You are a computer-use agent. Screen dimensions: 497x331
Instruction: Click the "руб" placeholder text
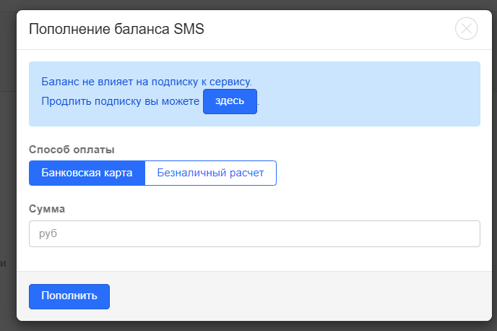click(48, 234)
